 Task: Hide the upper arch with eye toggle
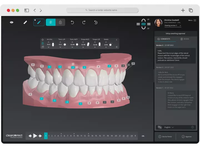tap(148, 19)
